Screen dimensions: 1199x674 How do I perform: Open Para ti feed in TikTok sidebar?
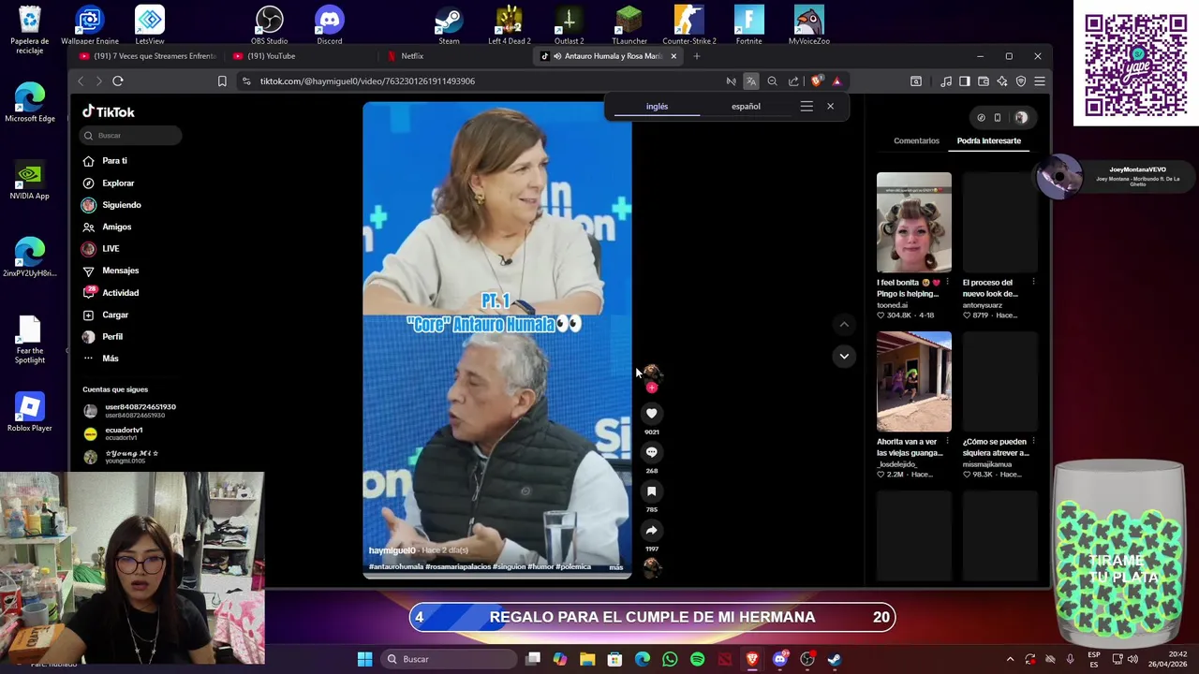[114, 161]
